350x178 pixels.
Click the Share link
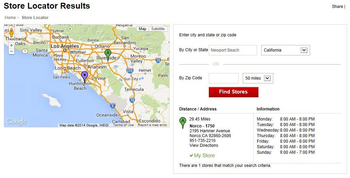(337, 7)
